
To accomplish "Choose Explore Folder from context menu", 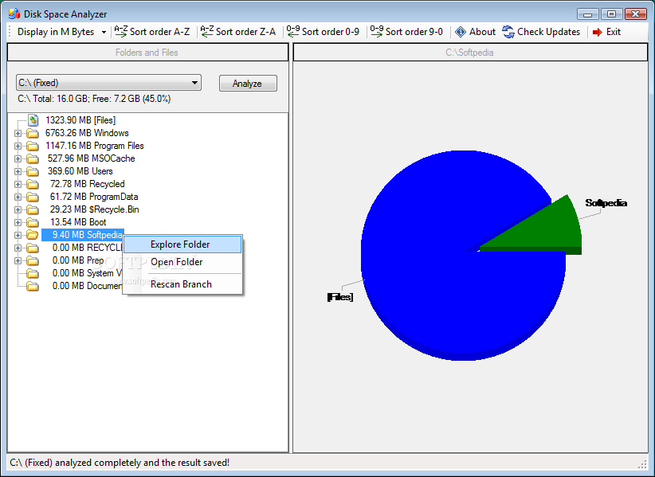I will pos(182,244).
